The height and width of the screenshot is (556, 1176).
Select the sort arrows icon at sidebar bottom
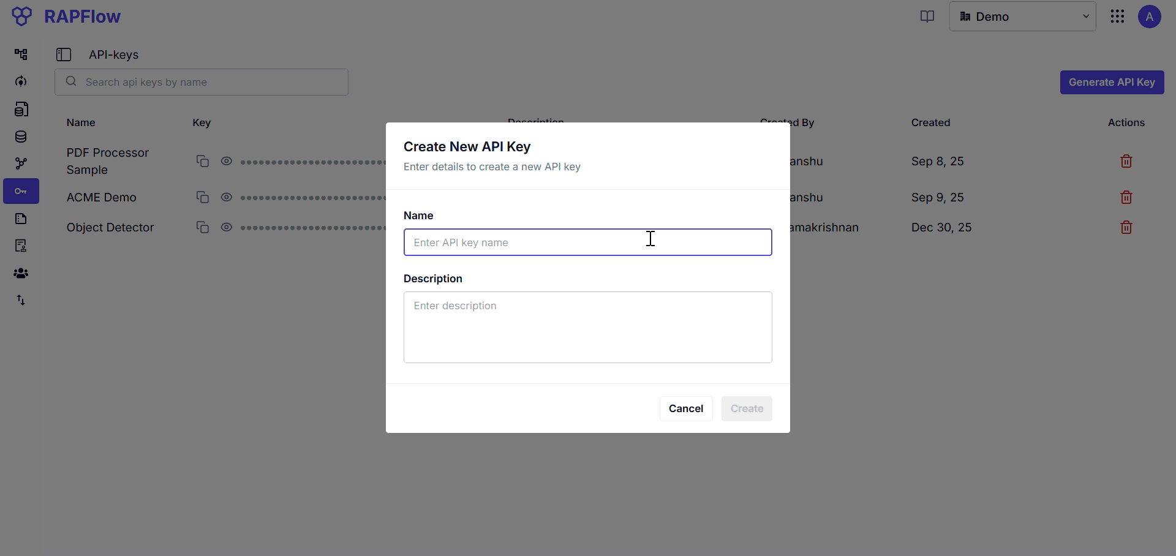21,299
